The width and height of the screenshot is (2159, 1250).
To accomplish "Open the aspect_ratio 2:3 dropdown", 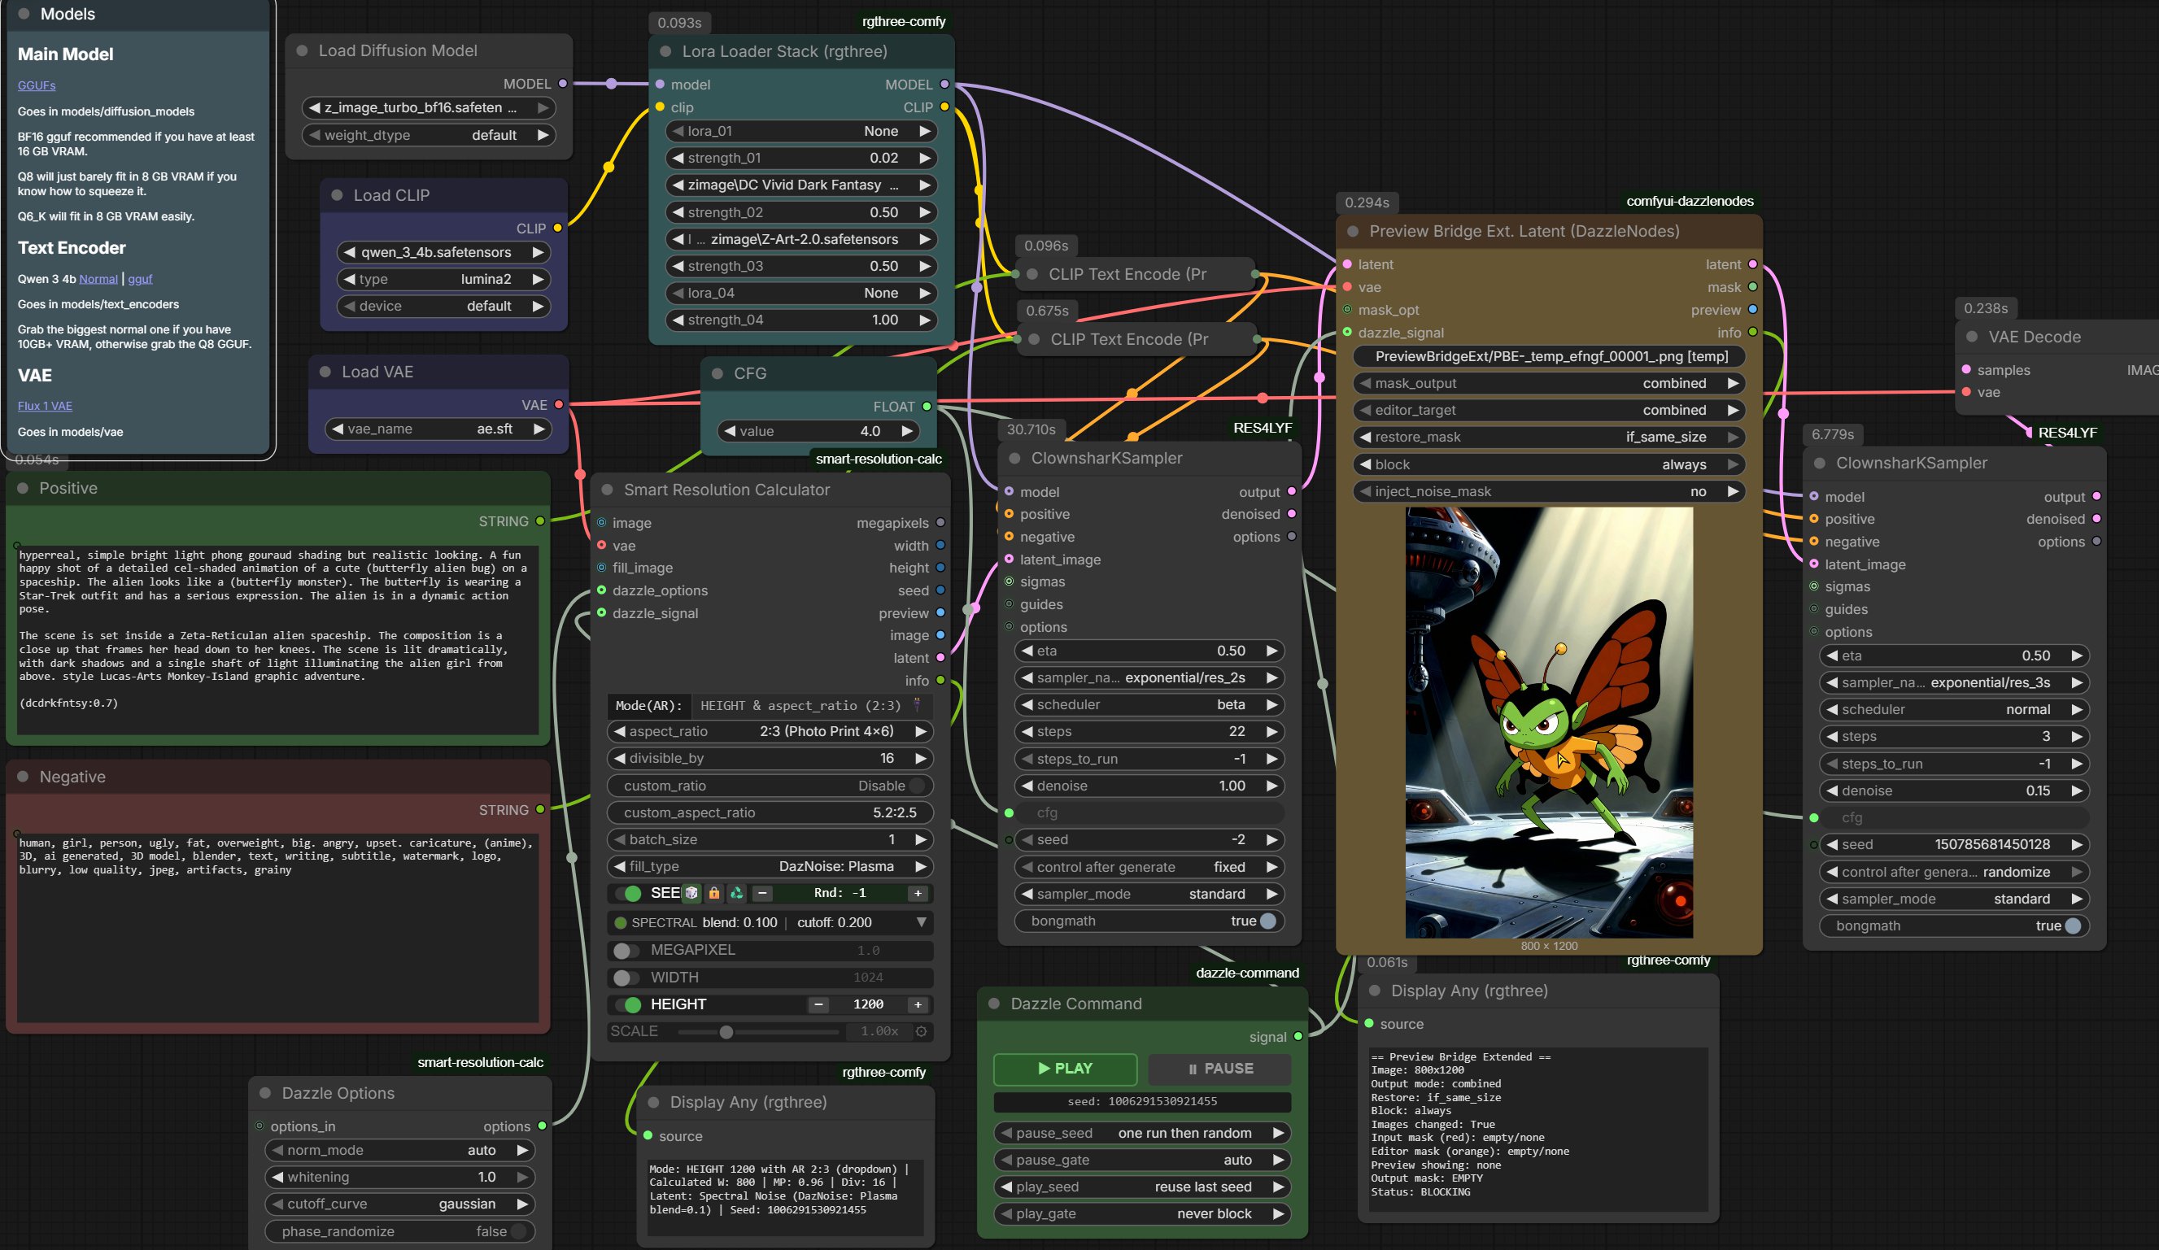I will (x=770, y=732).
